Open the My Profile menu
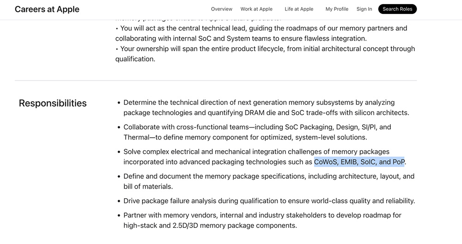Viewport: 462px width, 244px height. pos(337,9)
